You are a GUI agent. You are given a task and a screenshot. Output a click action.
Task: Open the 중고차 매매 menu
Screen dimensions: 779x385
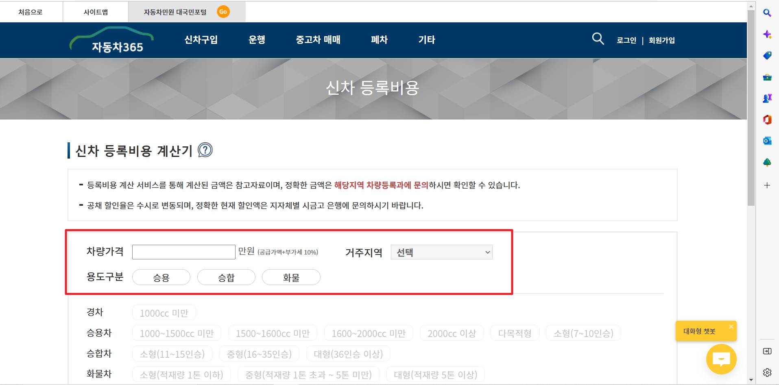(x=319, y=40)
